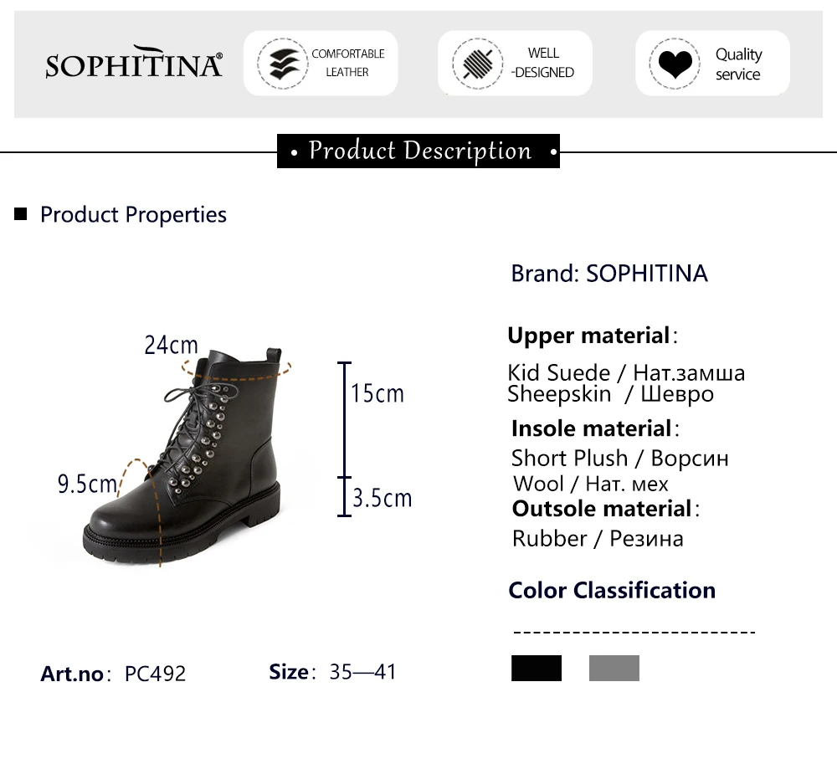837x764 pixels.
Task: Select the gray color swatch
Action: coord(614,668)
